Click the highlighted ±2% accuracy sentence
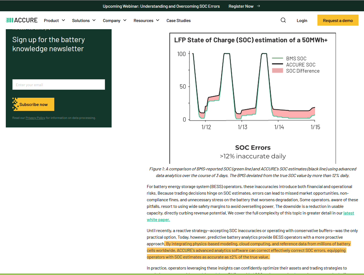The height and width of the screenshot is (275, 364). (x=249, y=251)
